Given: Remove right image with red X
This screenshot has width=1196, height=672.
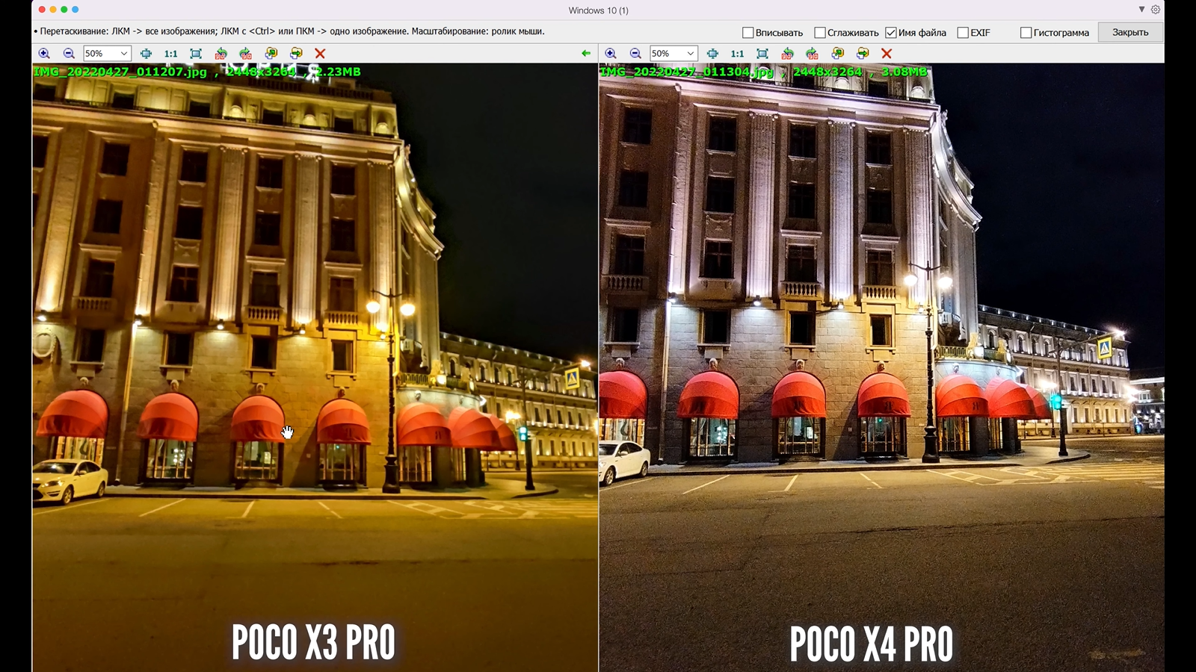Looking at the screenshot, I should pyautogui.click(x=887, y=54).
